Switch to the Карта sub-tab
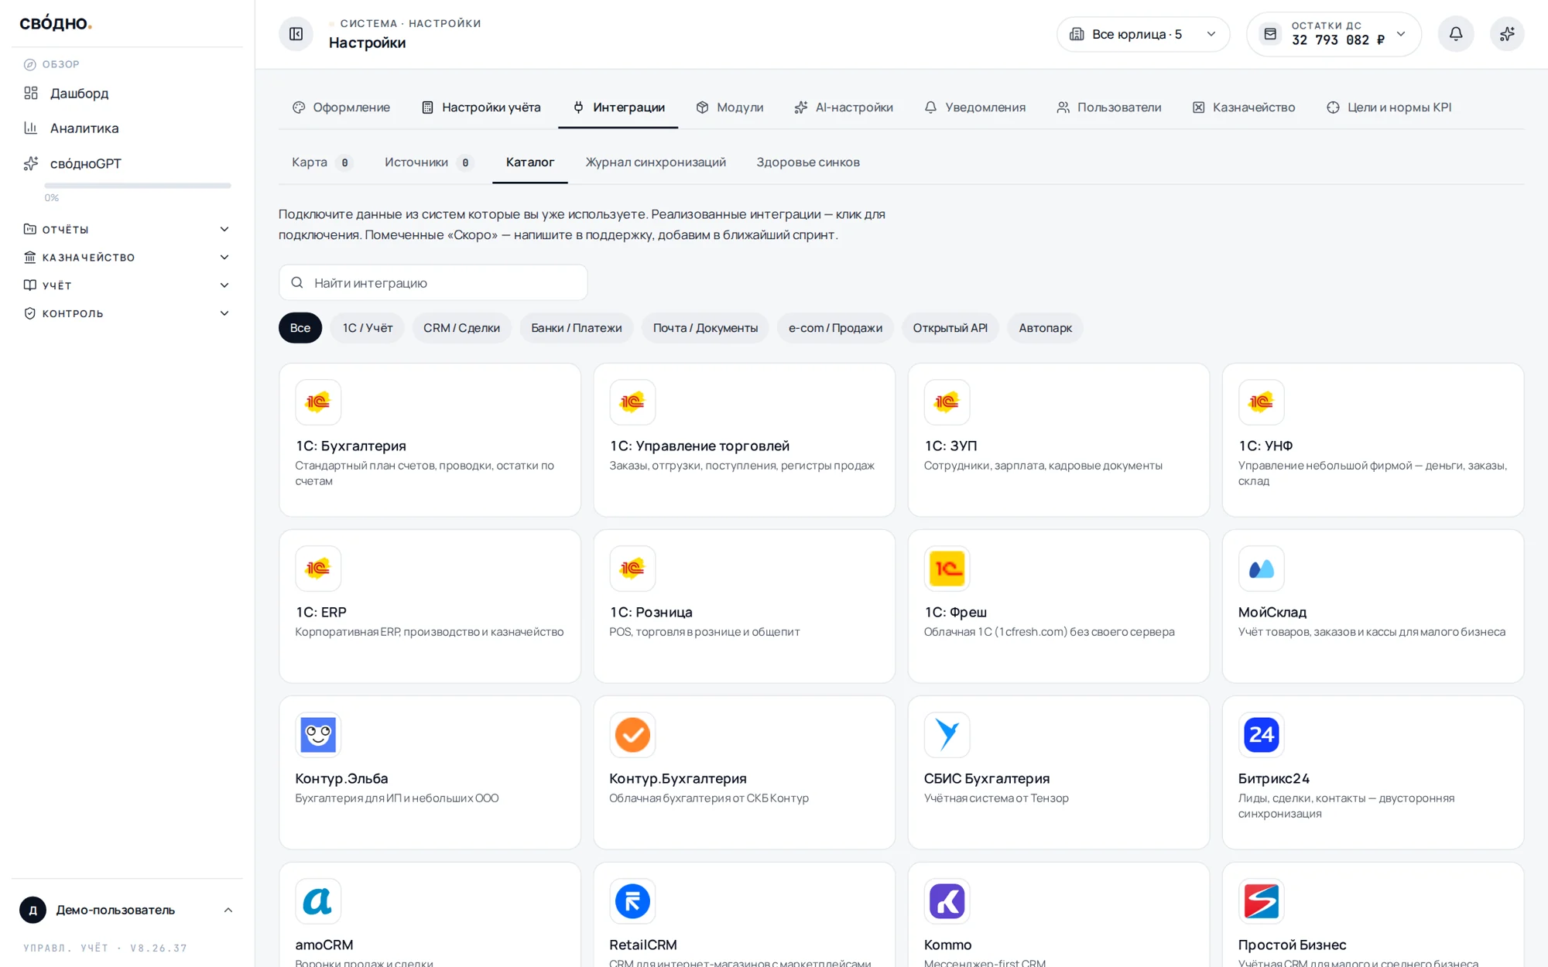The width and height of the screenshot is (1548, 967). point(322,162)
